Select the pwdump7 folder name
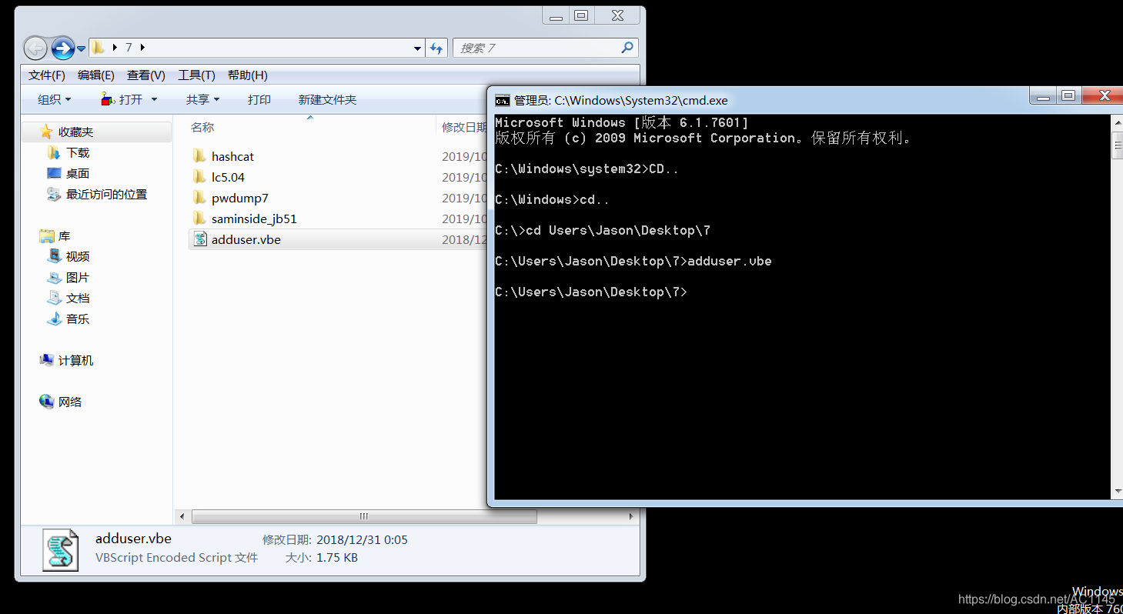The image size is (1123, 614). tap(240, 198)
